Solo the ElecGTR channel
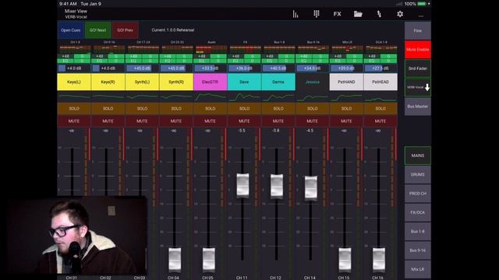 pos(210,109)
